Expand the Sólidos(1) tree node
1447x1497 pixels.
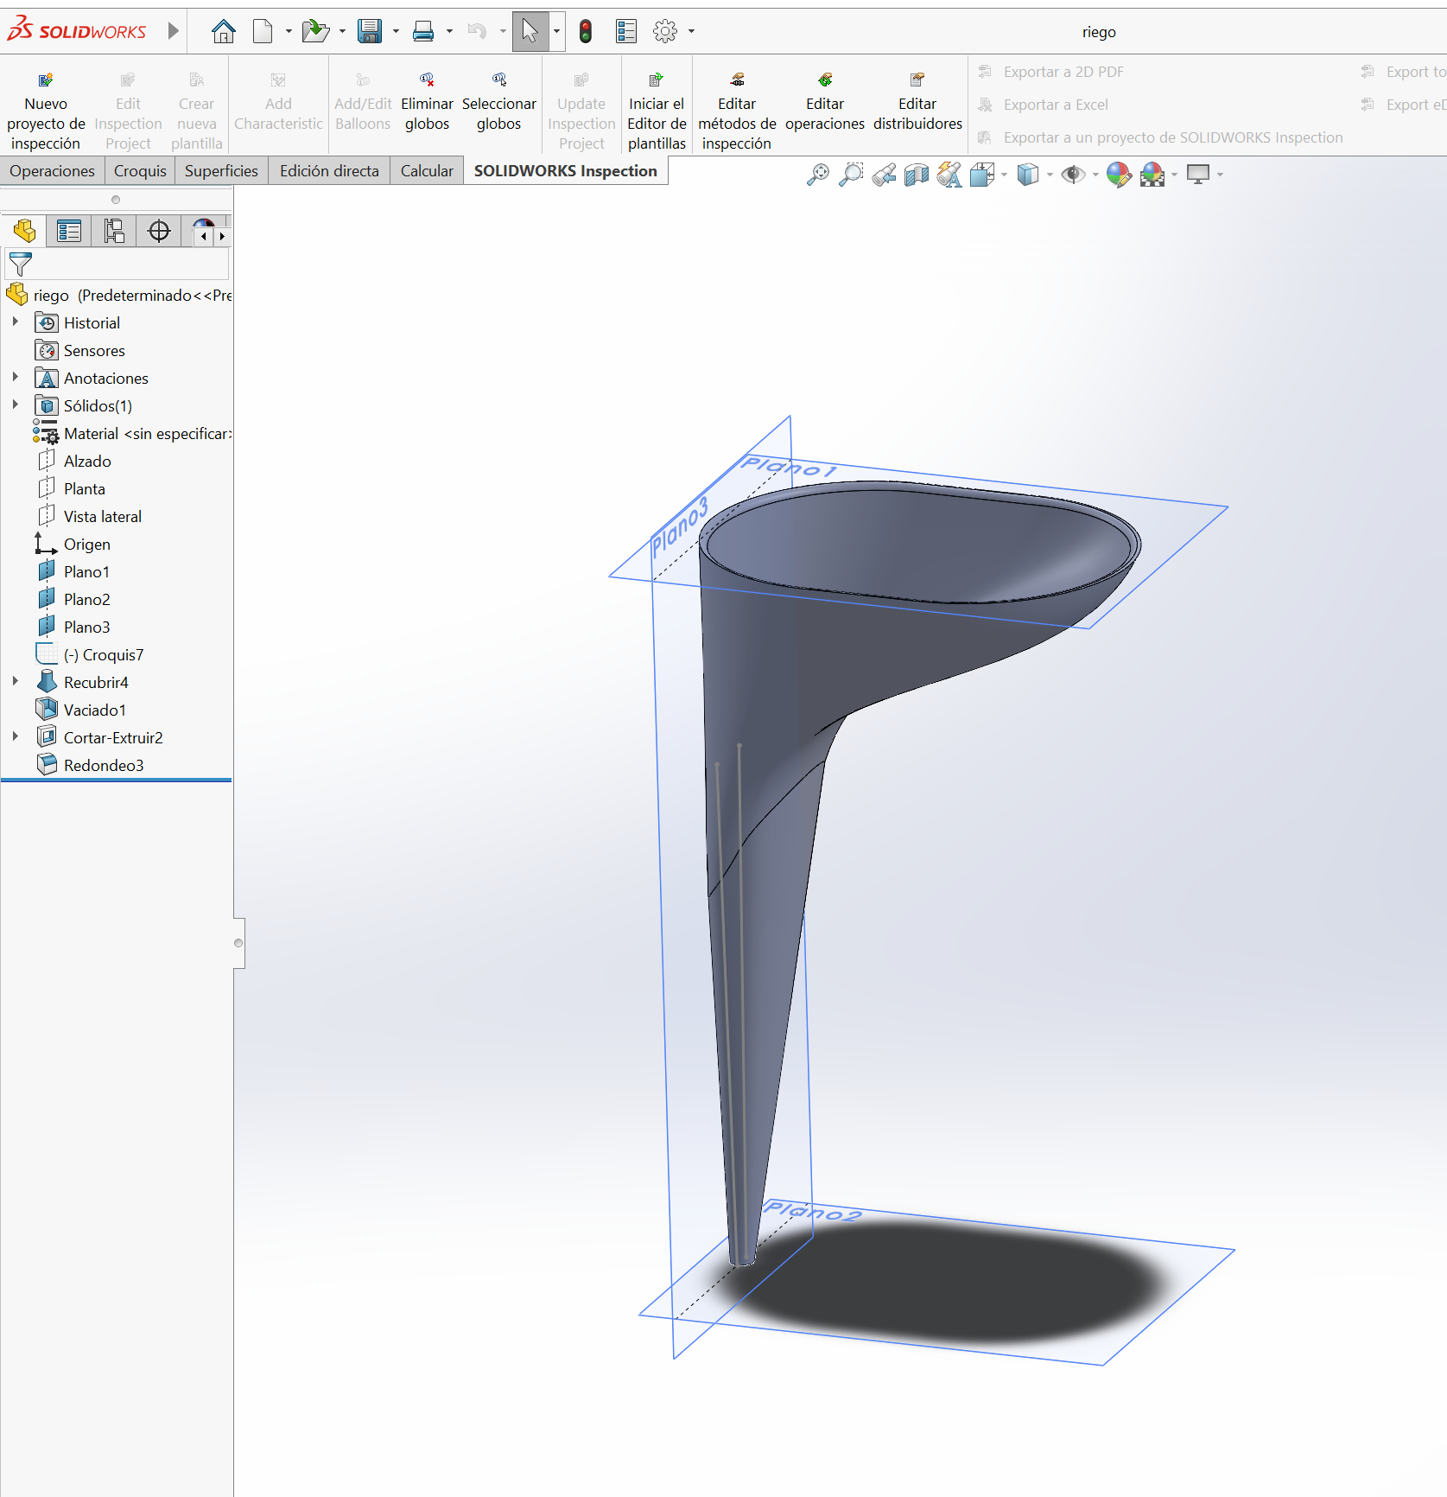tap(16, 405)
